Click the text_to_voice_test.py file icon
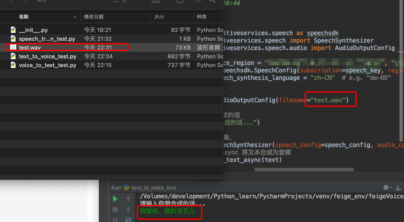Viewport: 404px width, 222px height. (x=13, y=56)
